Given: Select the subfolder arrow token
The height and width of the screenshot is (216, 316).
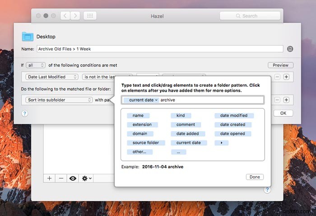Looking at the screenshot, I should pos(222,143).
